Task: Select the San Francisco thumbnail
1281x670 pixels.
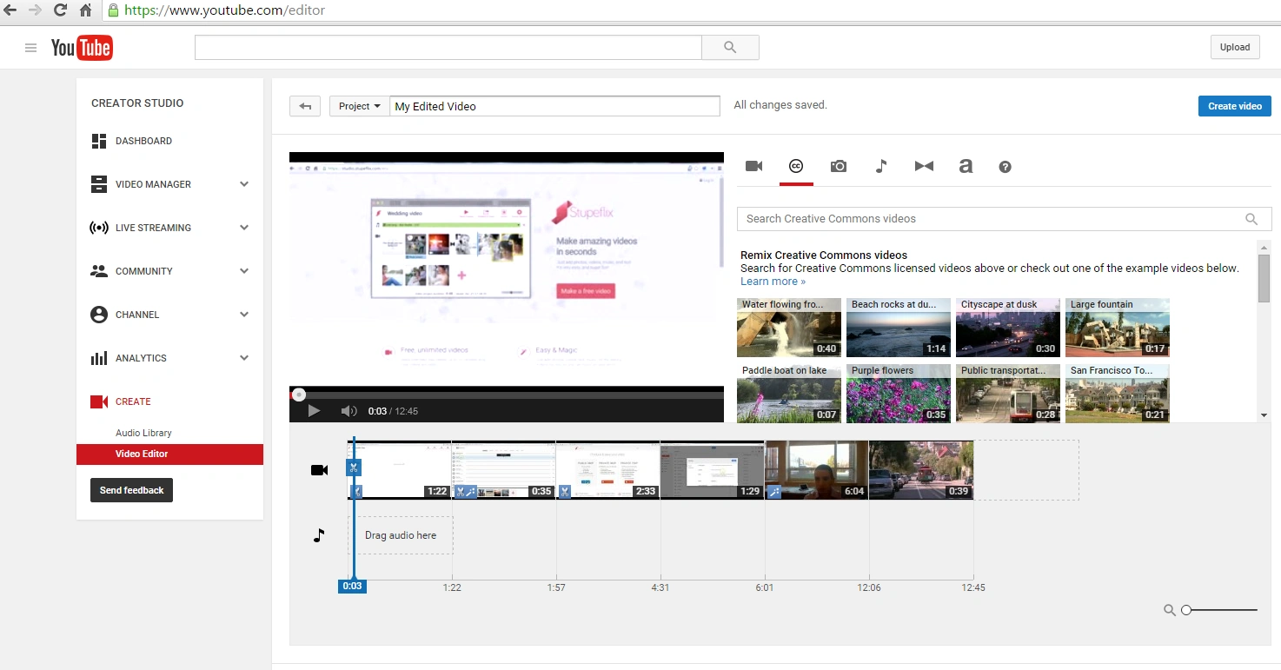Action: pyautogui.click(x=1118, y=394)
